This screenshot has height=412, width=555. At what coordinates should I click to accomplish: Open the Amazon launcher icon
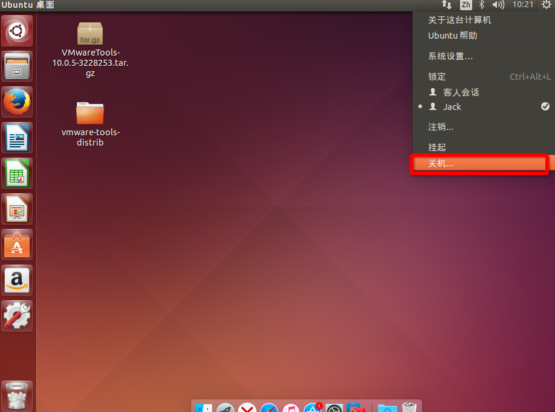(17, 280)
